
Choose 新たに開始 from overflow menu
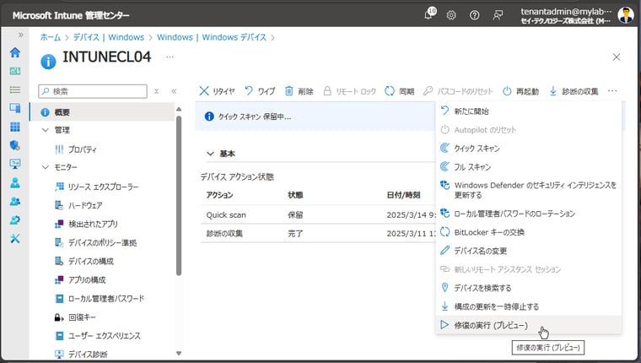[529, 111]
